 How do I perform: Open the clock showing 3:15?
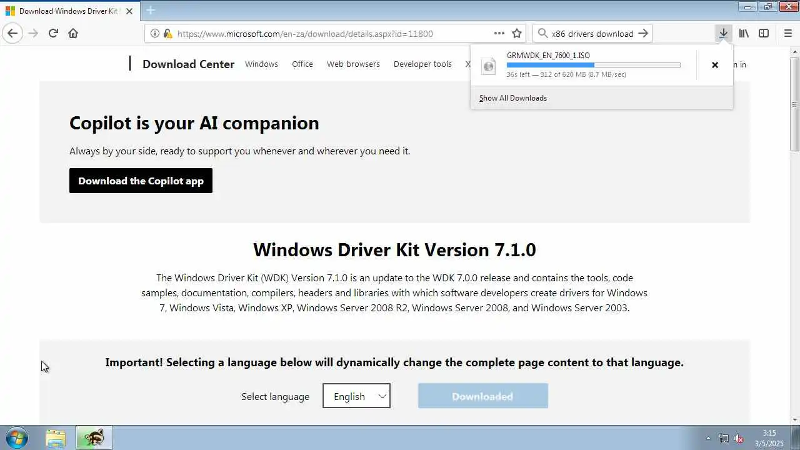point(769,438)
